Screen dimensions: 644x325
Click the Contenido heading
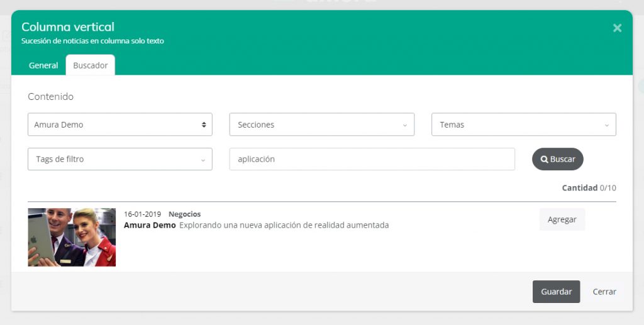(51, 97)
